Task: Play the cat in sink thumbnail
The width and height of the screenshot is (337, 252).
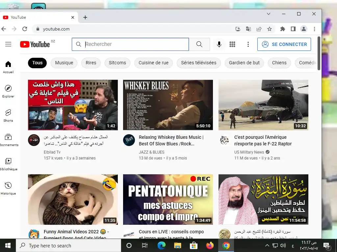Action: pyautogui.click(x=73, y=199)
